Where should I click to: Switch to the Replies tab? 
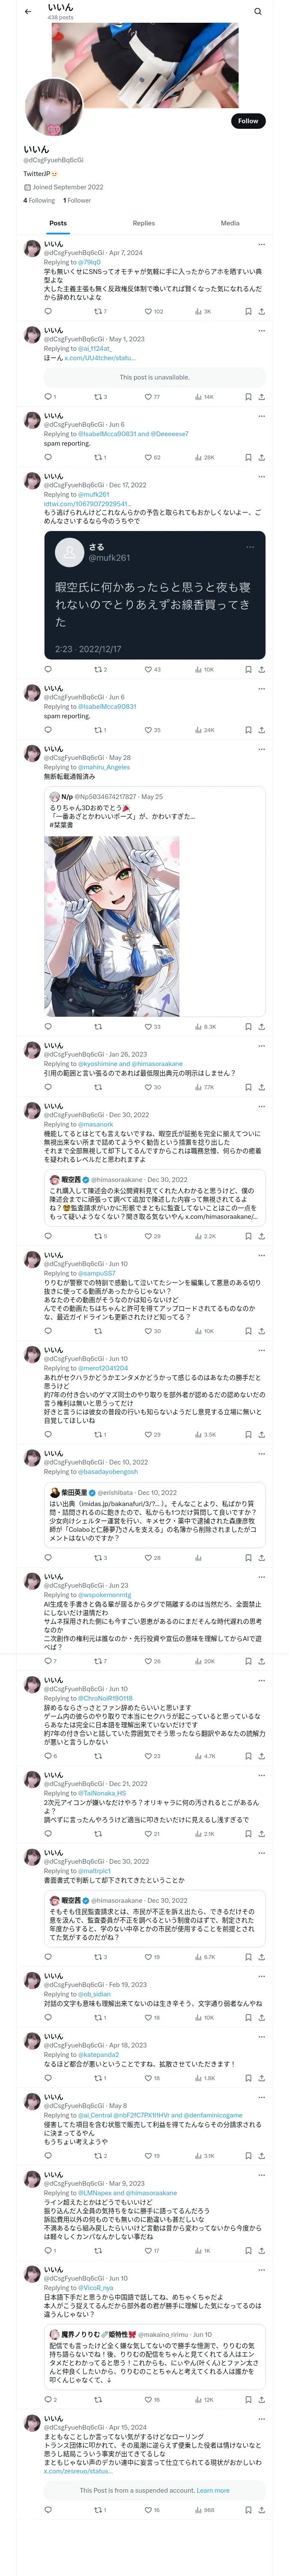[143, 223]
